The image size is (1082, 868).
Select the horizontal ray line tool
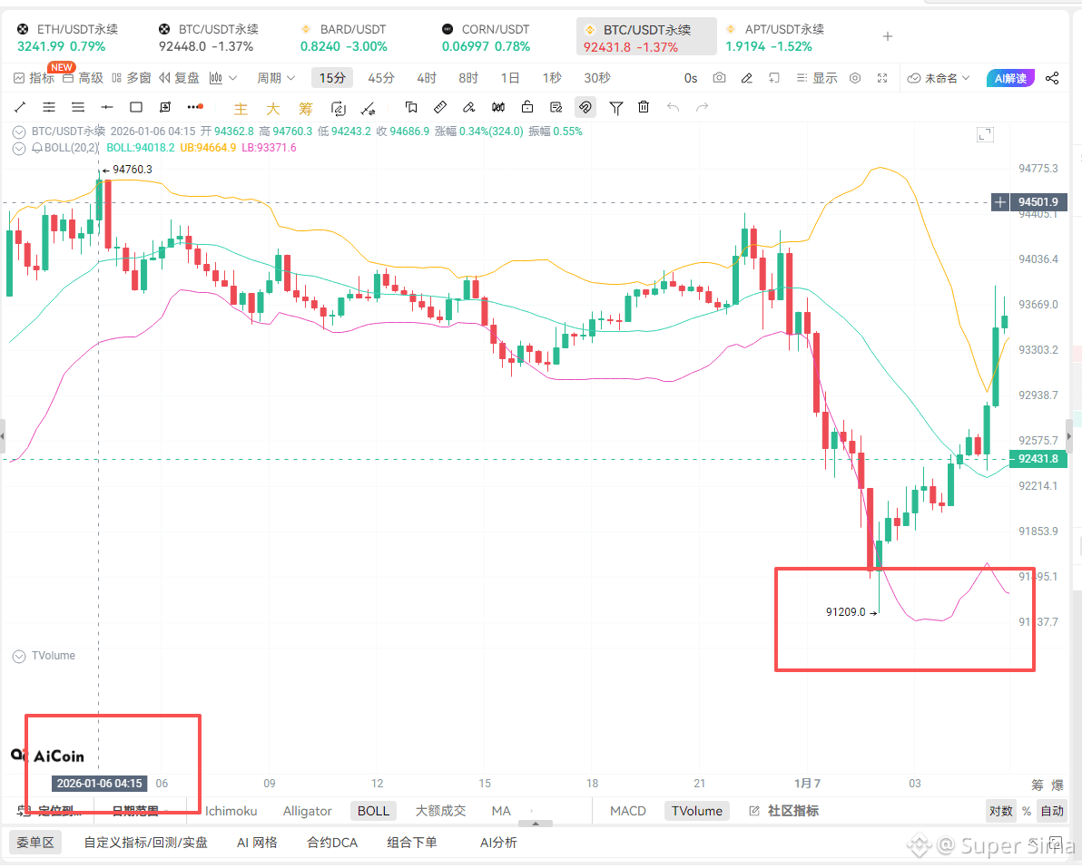tap(107, 107)
